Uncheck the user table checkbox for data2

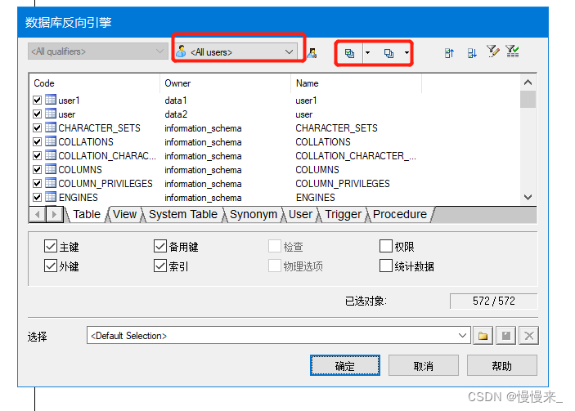(37, 114)
